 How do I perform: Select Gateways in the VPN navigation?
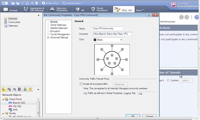(x=13, y=25)
